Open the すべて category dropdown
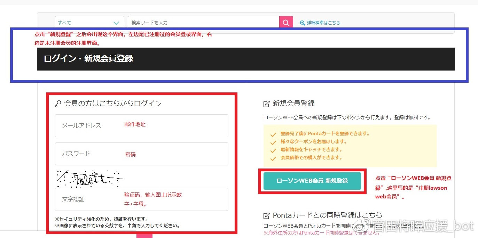478x238 pixels. coord(89,23)
